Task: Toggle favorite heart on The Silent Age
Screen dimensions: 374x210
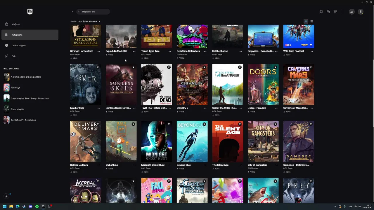Action: click(240, 124)
